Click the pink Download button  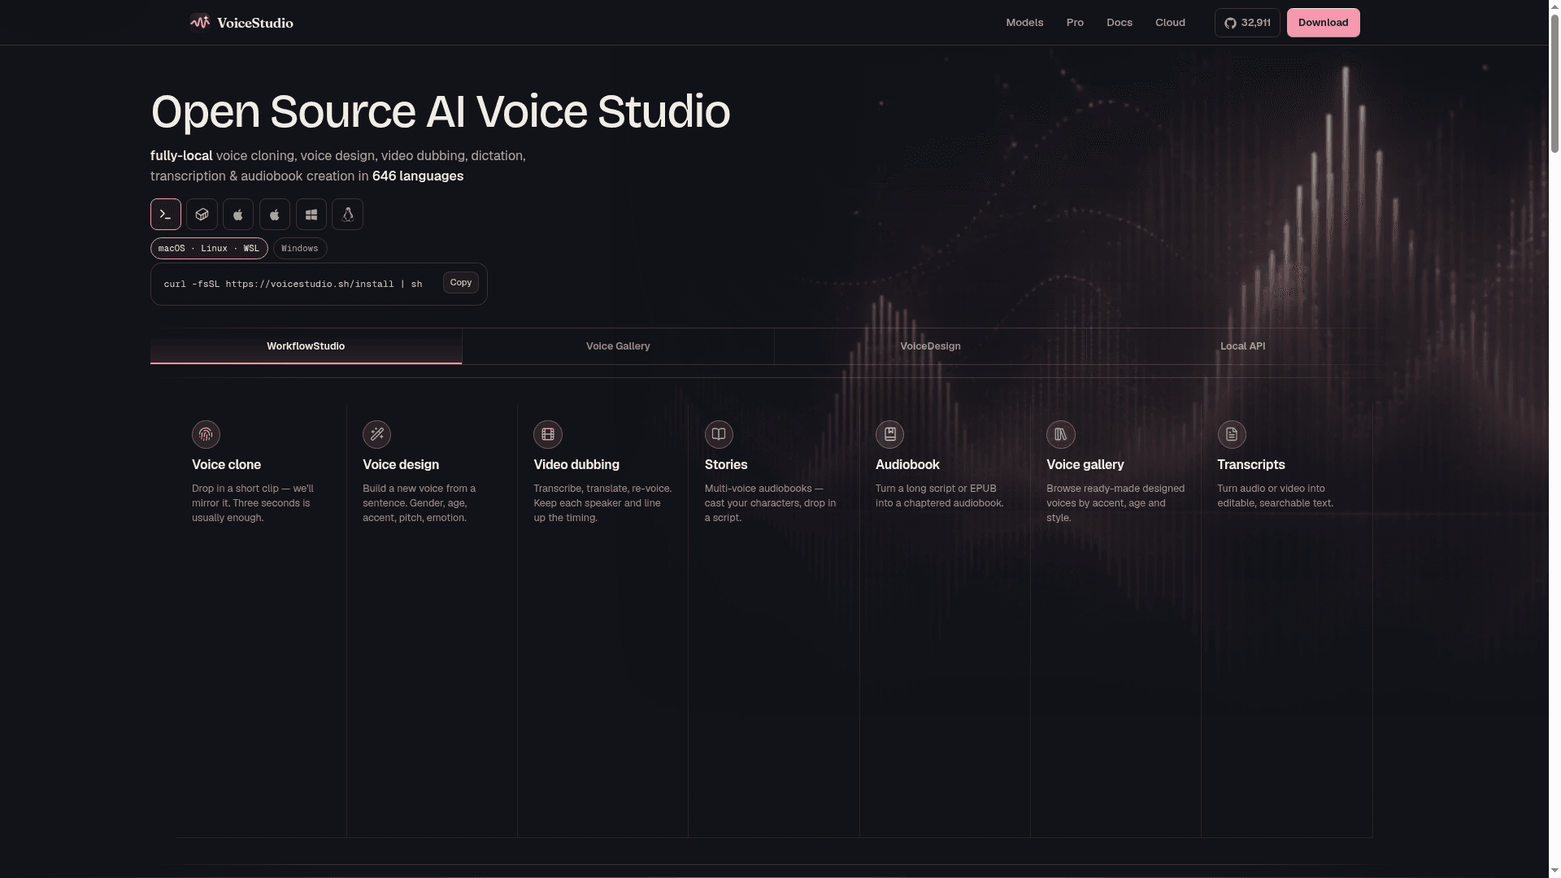(1323, 23)
